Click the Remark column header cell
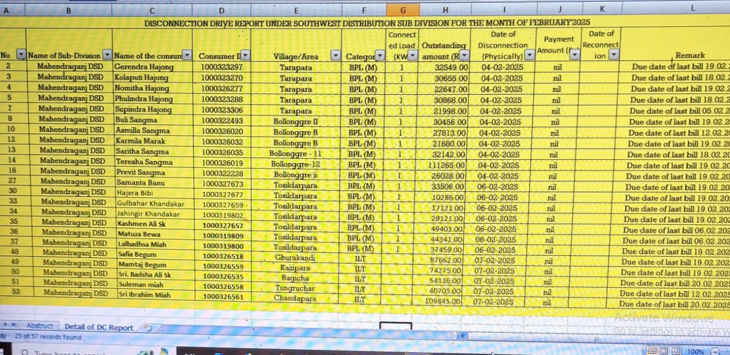The width and height of the screenshot is (730, 355). (x=689, y=55)
